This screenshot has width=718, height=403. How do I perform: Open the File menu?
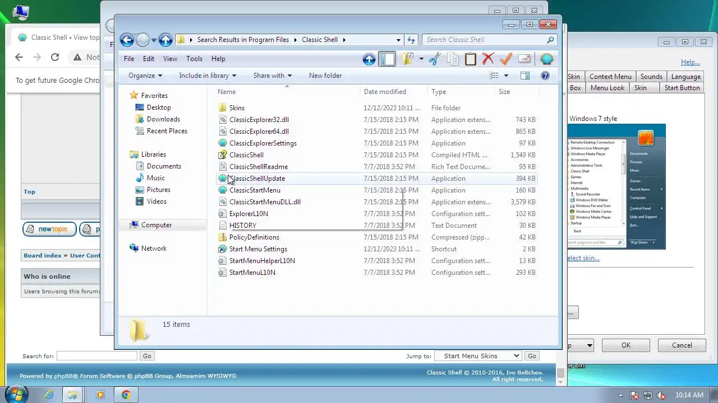[x=129, y=59]
